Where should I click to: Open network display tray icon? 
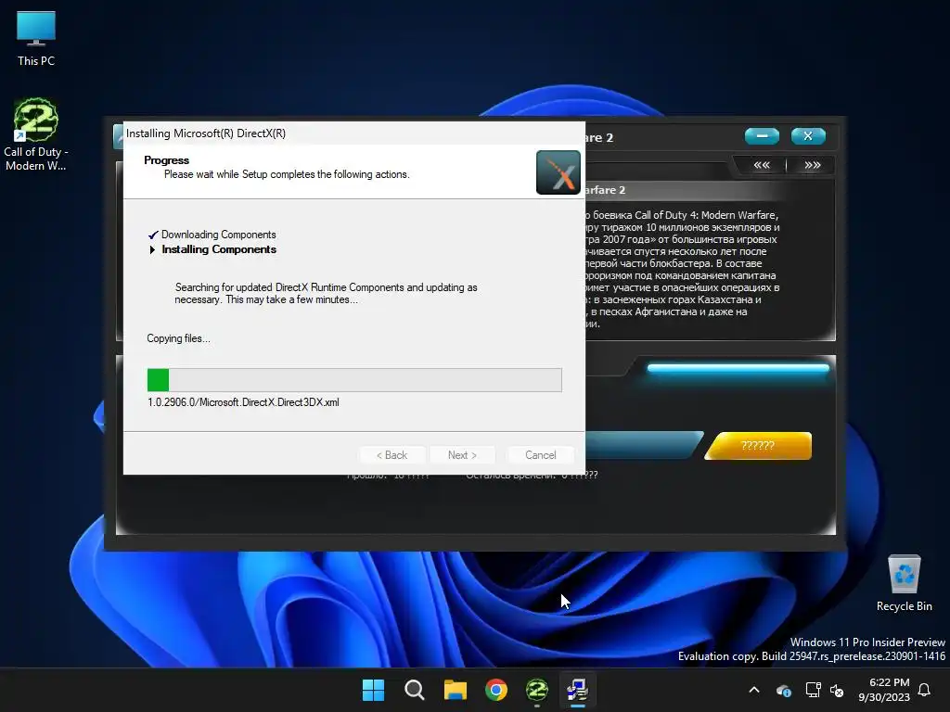click(x=813, y=690)
